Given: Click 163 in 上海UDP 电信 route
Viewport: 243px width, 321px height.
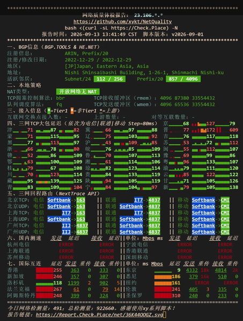Looking at the screenshot, I should pos(80,219).
